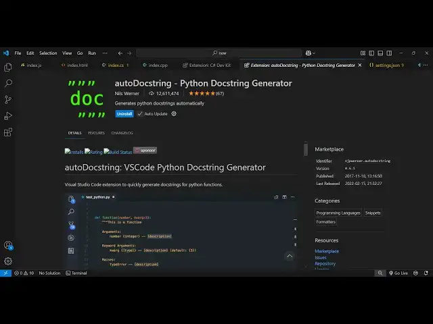The image size is (433, 324).
Task: Open notifications bell in status bar
Action: [x=426, y=273]
